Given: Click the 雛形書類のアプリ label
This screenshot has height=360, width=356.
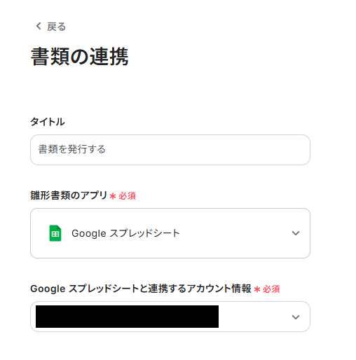Looking at the screenshot, I should [x=69, y=195].
